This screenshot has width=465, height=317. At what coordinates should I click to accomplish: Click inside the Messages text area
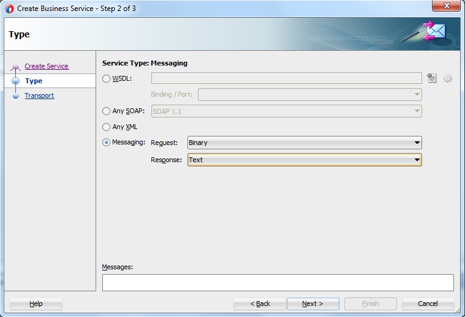tap(278, 283)
